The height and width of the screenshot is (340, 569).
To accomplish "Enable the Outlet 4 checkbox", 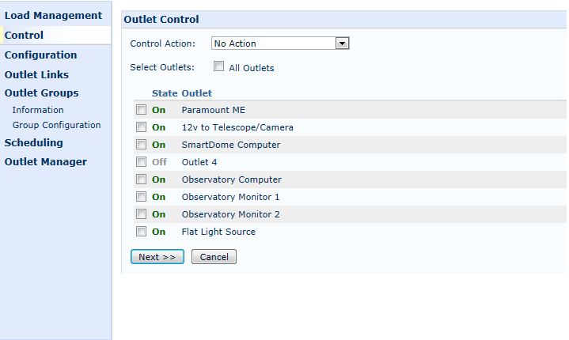I will (x=141, y=161).
